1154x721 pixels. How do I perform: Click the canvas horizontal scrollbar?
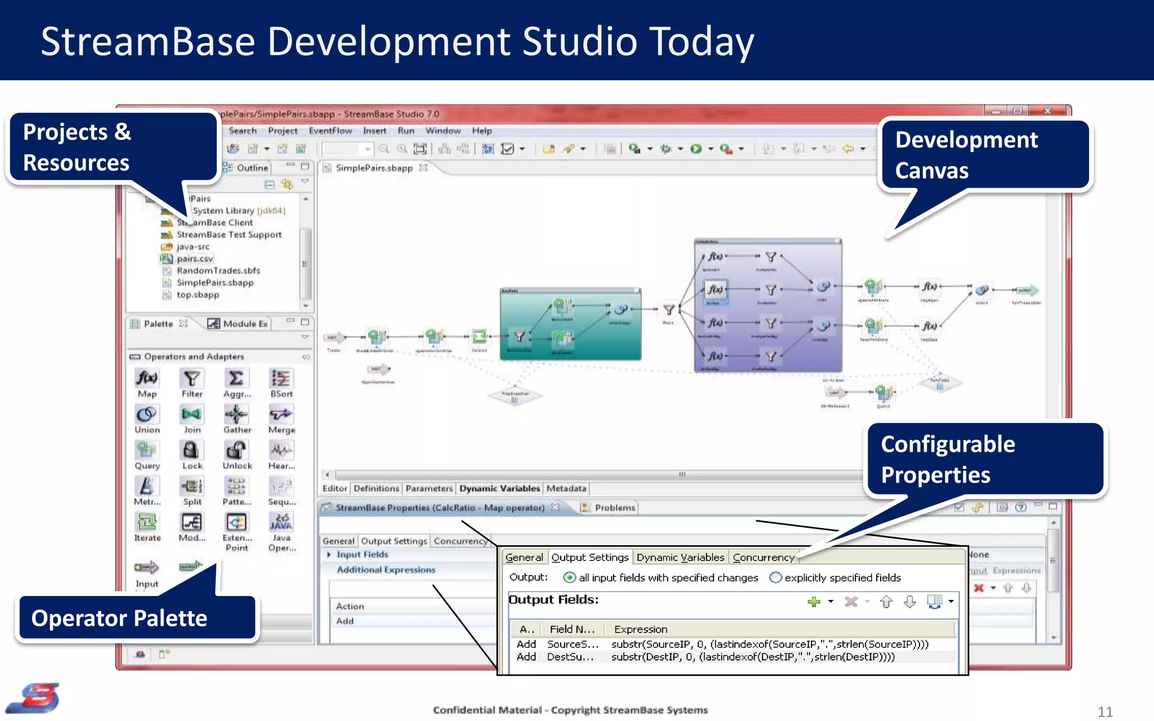pos(682,474)
